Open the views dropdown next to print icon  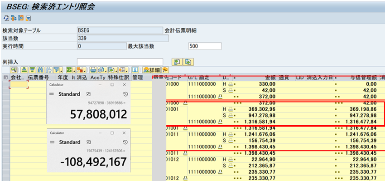102,70
